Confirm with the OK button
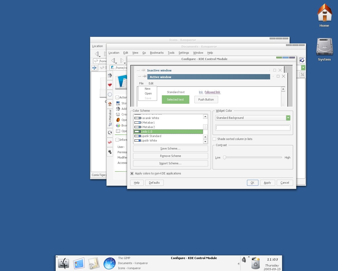 [253, 183]
